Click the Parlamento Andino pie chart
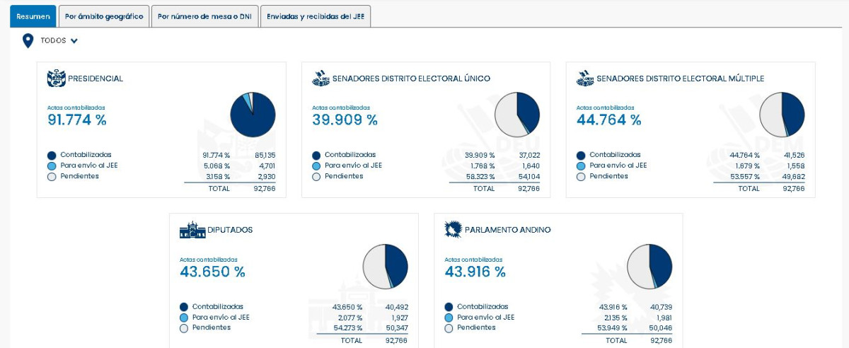Screen dimensions: 849x348 [649, 267]
